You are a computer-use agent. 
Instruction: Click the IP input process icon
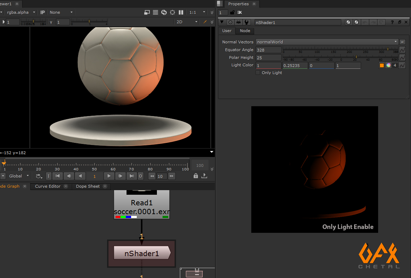click(x=42, y=12)
